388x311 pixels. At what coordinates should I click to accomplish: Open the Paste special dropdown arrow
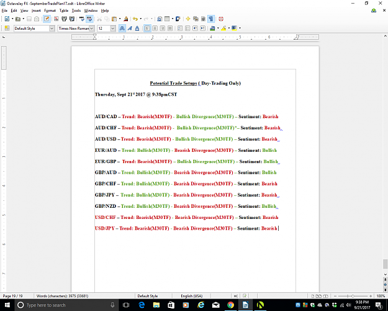120,19
